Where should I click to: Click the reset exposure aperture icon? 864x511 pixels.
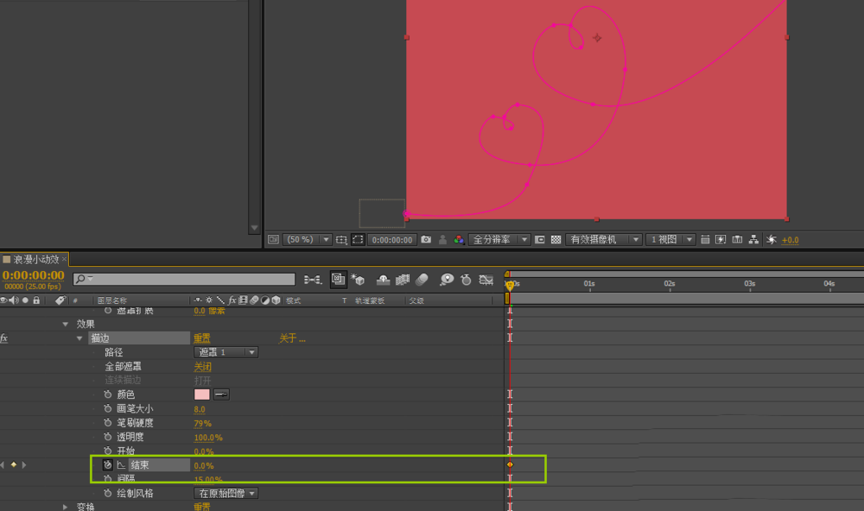point(772,240)
